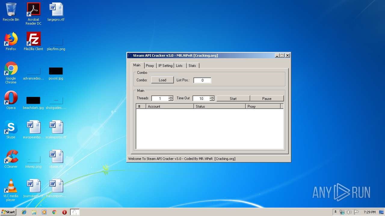Click the Opera icon in the taskbar
385x216 pixels.
click(x=64, y=212)
